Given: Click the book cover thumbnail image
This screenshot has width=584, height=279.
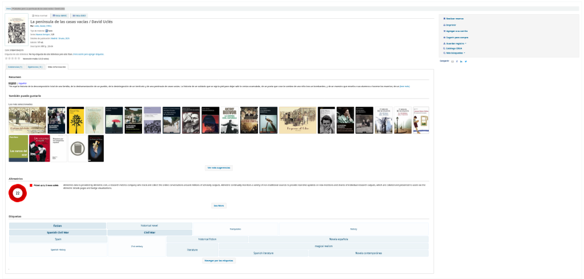Looking at the screenshot, I should [x=16, y=30].
